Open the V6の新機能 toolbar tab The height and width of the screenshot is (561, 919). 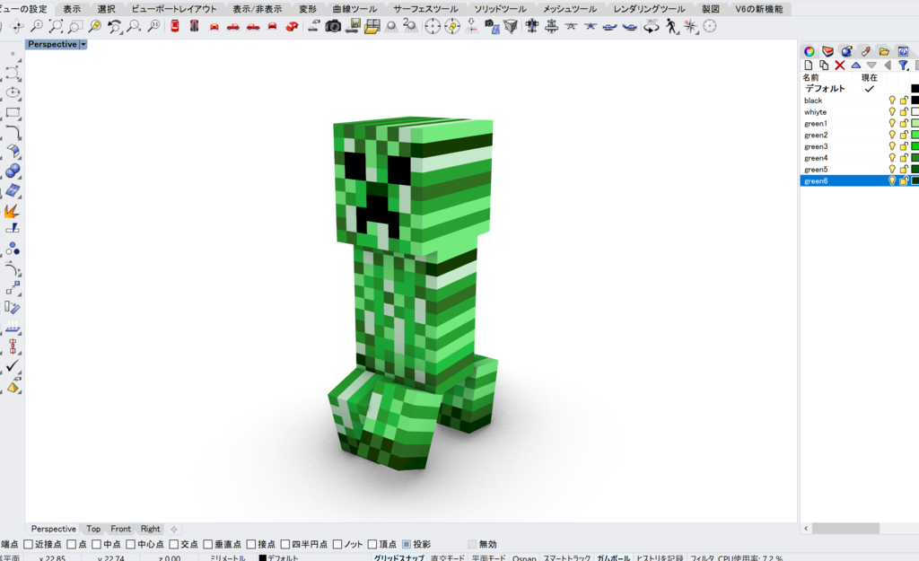(x=759, y=9)
